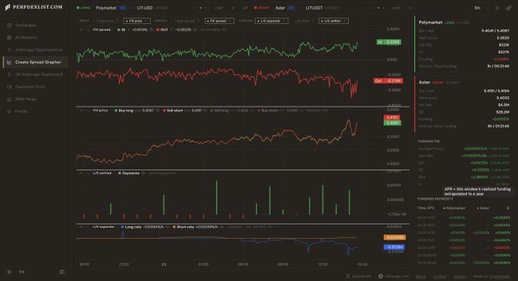This screenshot has width=518, height=281.
Task: Click the download icon in Funding Payments header
Action: click(508, 208)
